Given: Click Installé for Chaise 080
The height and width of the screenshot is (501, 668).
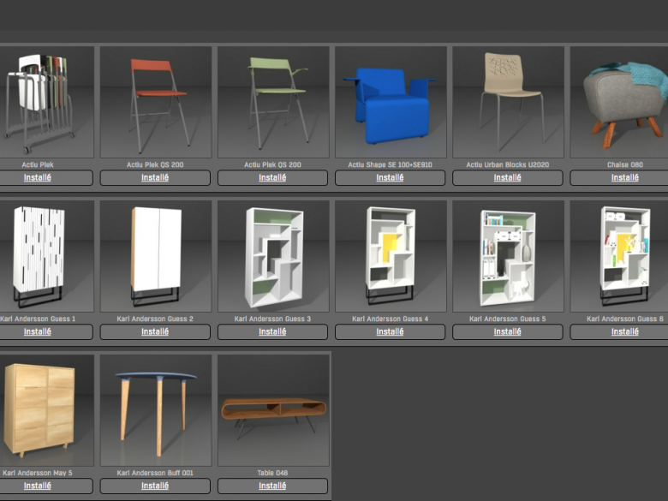Looking at the screenshot, I should click(619, 177).
